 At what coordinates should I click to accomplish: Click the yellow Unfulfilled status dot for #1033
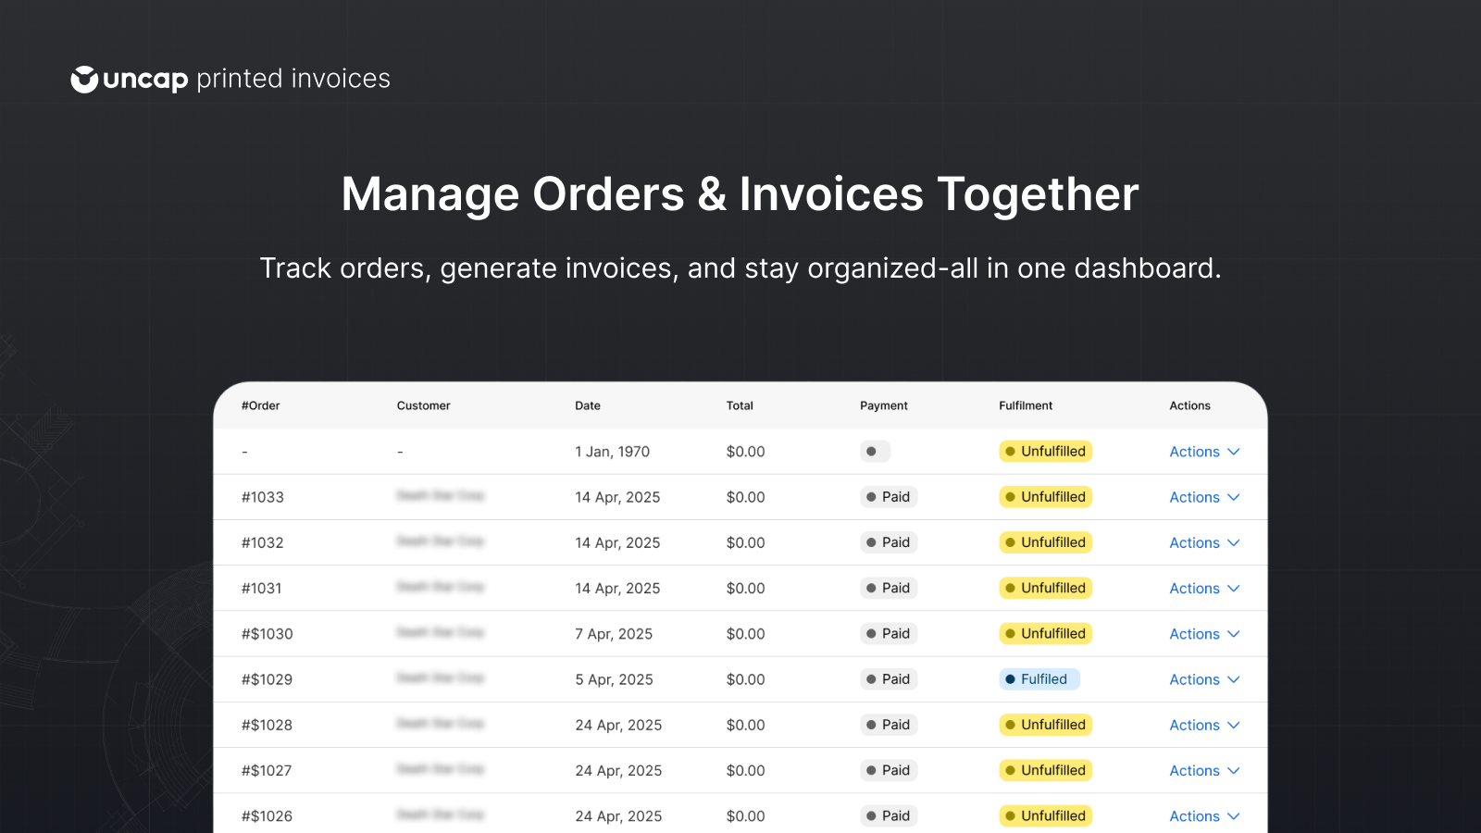tap(1011, 497)
